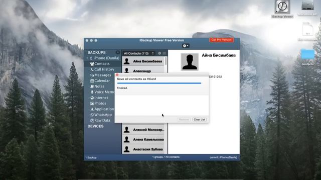
Task: Click the 1 Backup status text
Action: click(x=91, y=157)
